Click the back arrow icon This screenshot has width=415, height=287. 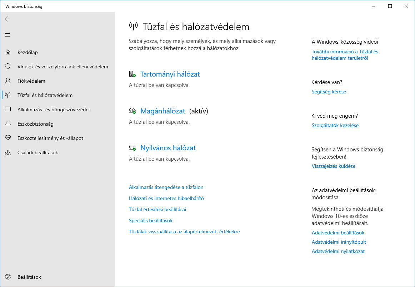[x=7, y=19]
